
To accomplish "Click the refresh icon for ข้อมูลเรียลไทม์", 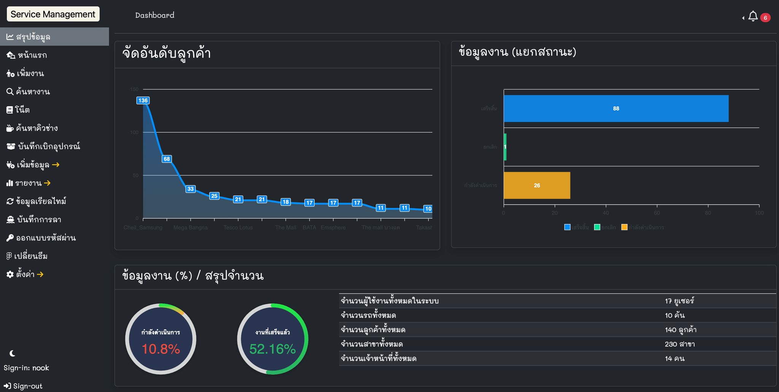I will [x=10, y=201].
